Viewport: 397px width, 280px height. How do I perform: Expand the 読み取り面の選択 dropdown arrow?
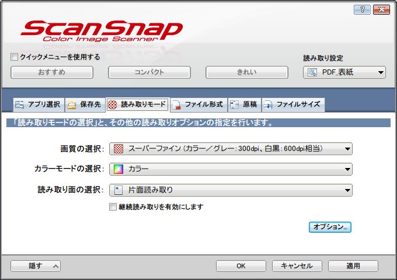(x=347, y=190)
